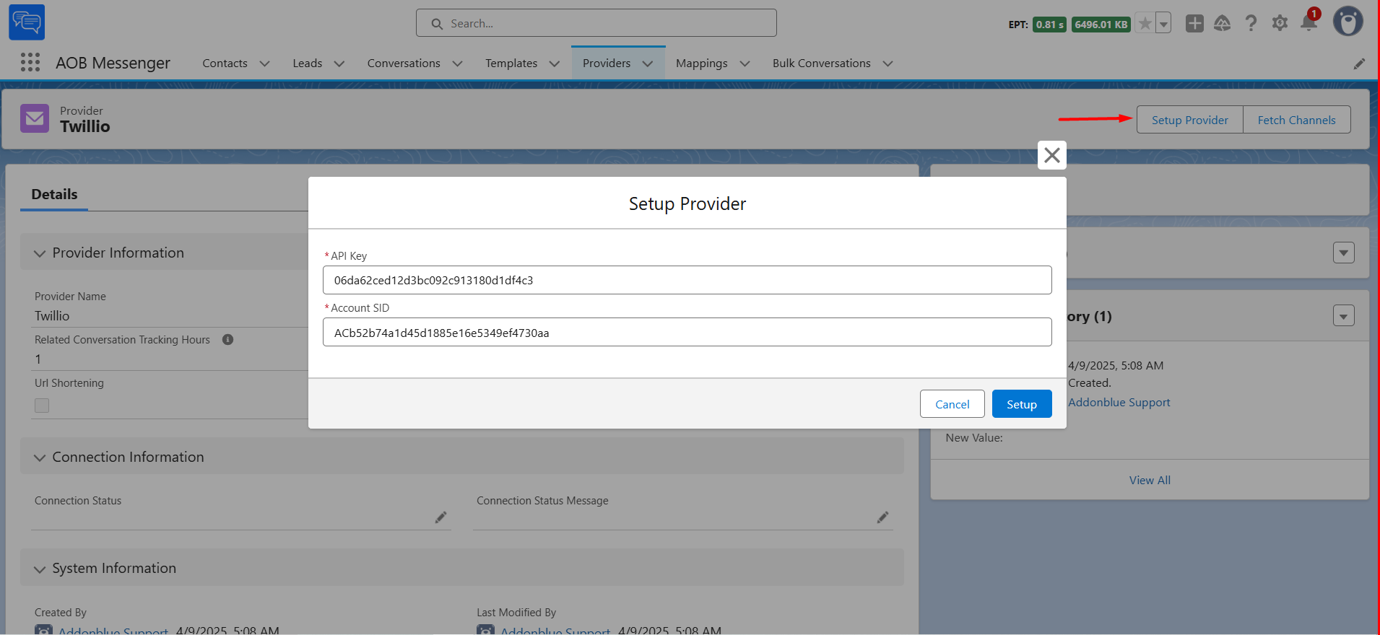Edit the Connection Status field pencil
The image size is (1380, 635).
click(441, 517)
